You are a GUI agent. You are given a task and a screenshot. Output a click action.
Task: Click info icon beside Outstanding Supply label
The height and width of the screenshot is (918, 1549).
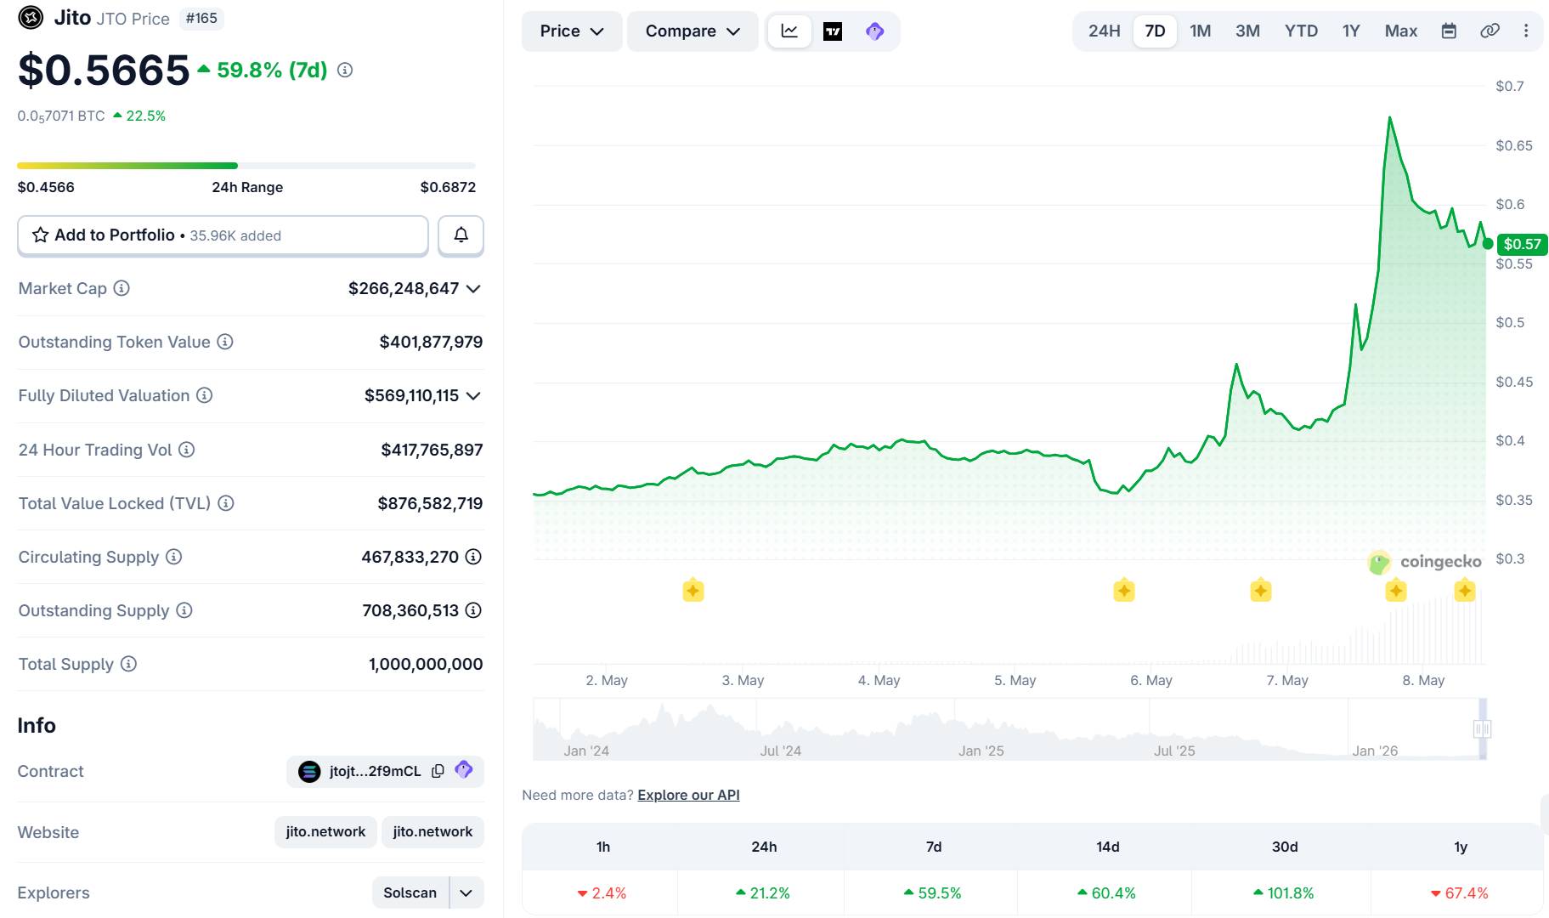[184, 610]
